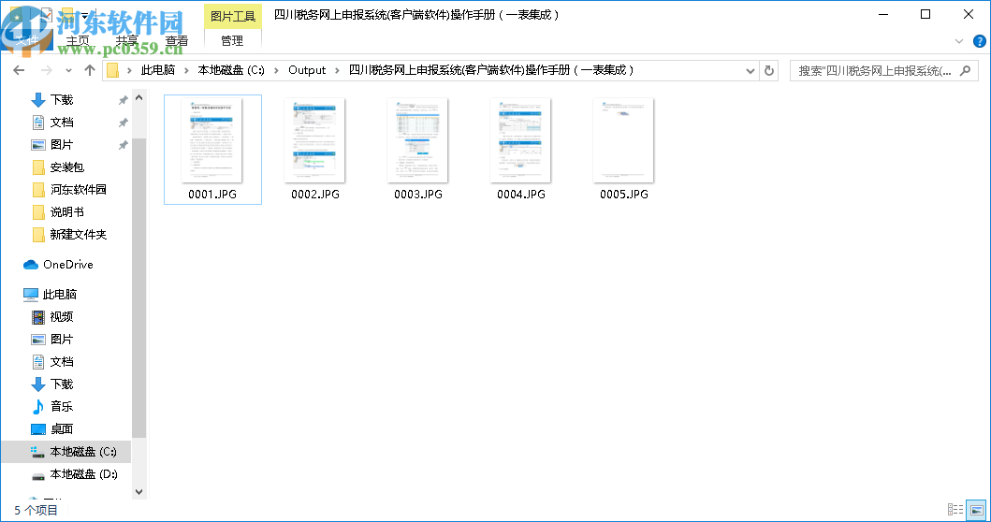
Task: Click the forward navigation arrow
Action: tap(46, 70)
